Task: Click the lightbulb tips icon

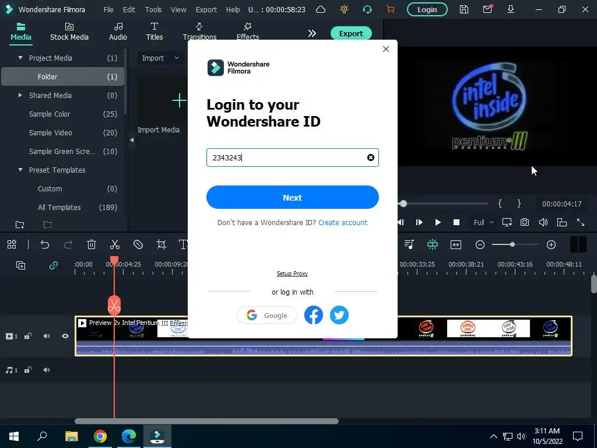Action: point(344,9)
